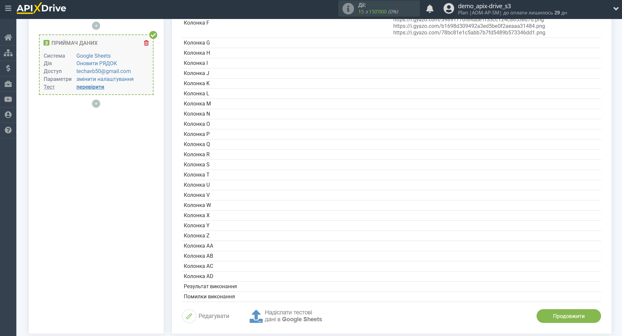
Task: Open the help question mark icon
Action: coord(8,130)
